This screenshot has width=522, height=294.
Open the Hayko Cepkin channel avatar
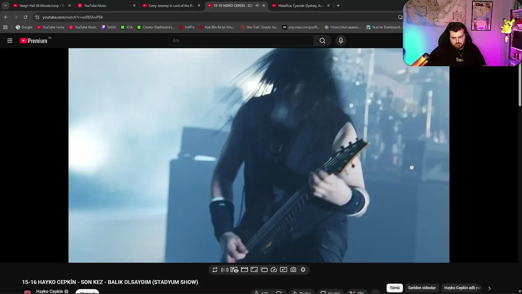click(27, 292)
